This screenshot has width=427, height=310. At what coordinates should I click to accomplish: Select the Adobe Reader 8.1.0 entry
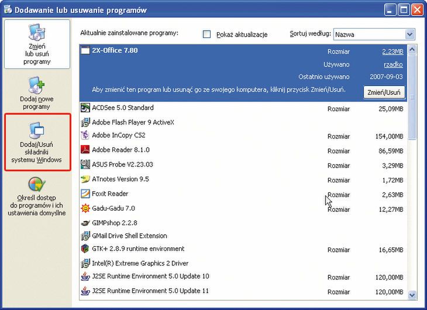243,150
